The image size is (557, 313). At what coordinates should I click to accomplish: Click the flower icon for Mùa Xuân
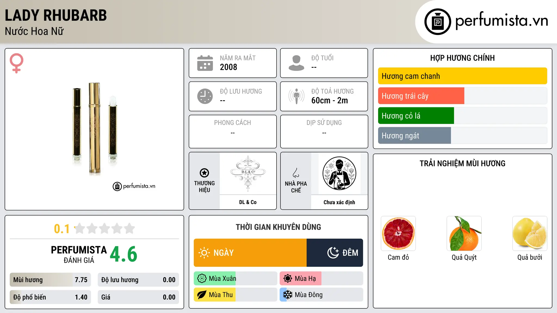[x=202, y=278]
